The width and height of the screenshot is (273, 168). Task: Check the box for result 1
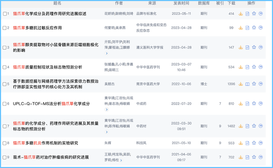(5, 14)
